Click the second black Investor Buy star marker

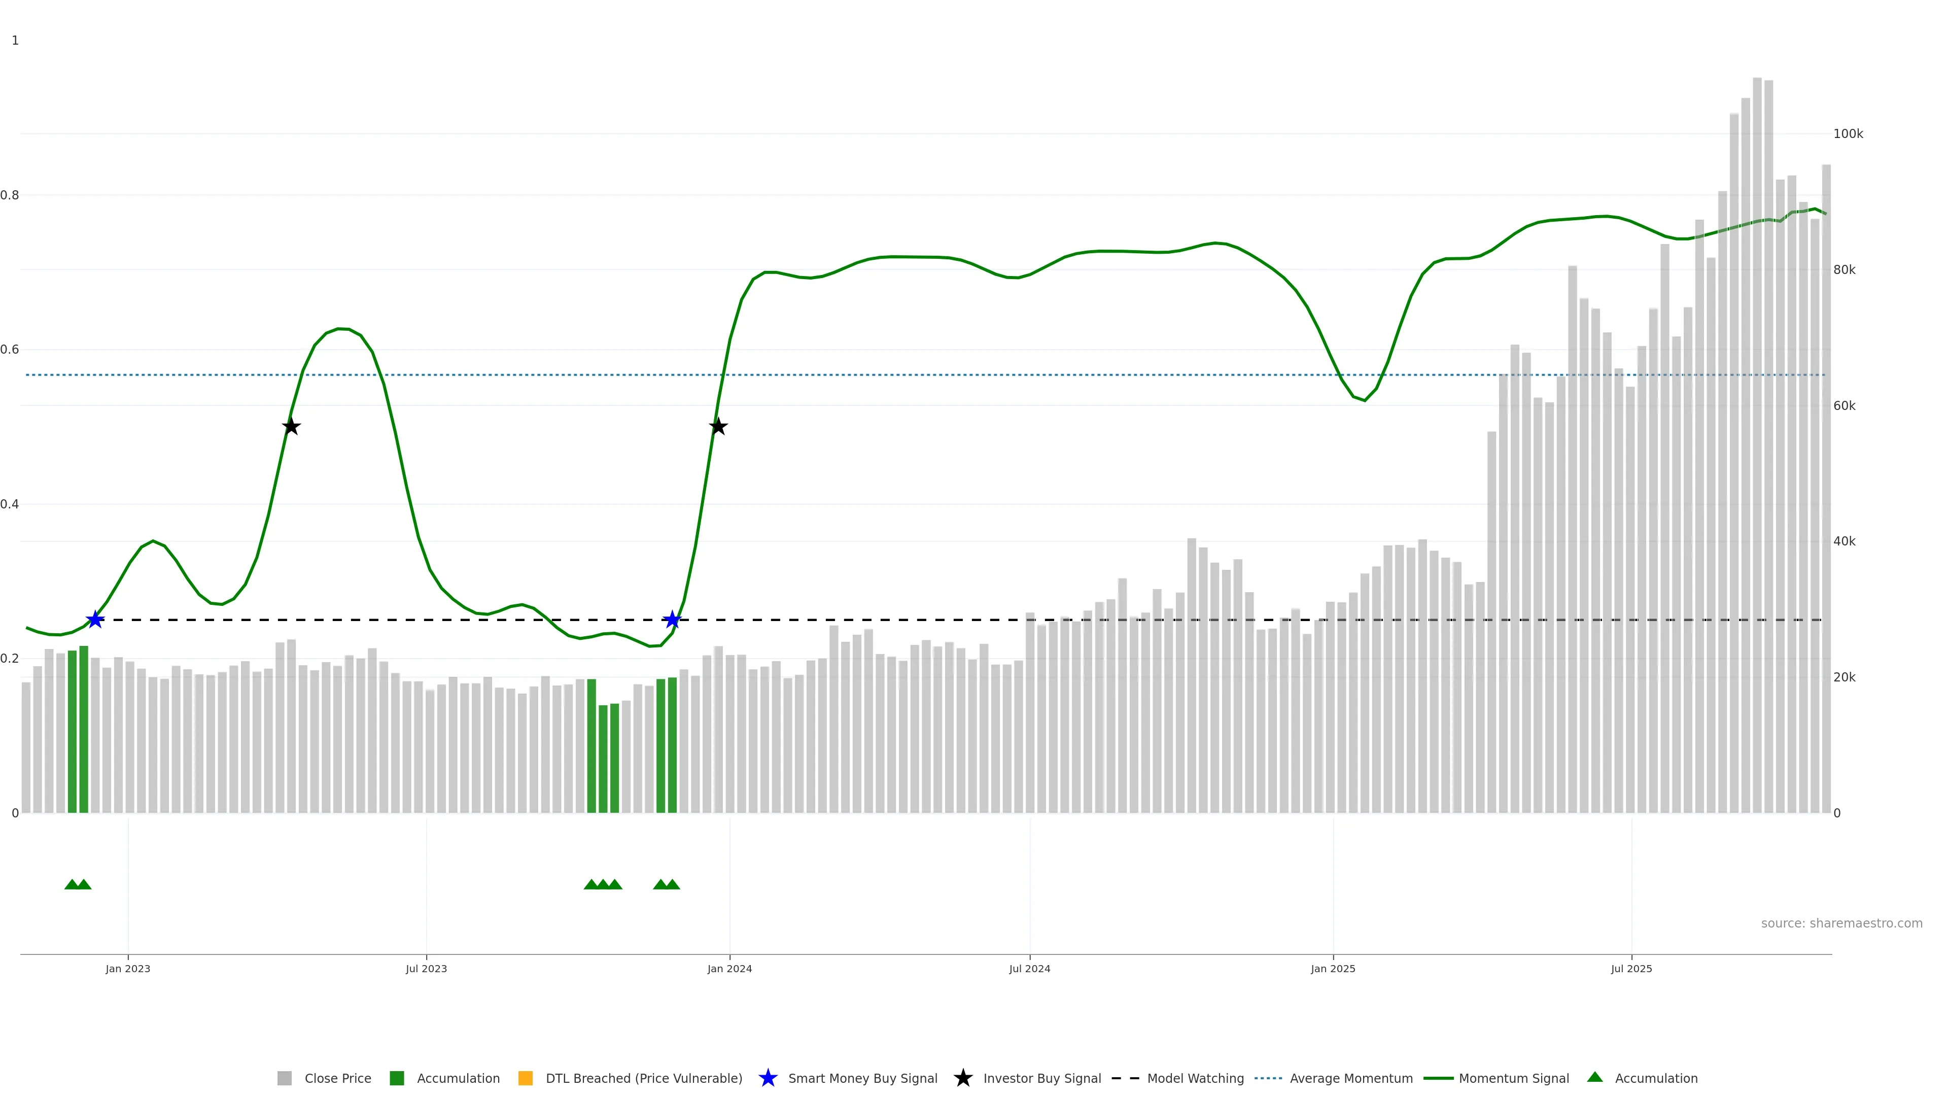coord(718,427)
